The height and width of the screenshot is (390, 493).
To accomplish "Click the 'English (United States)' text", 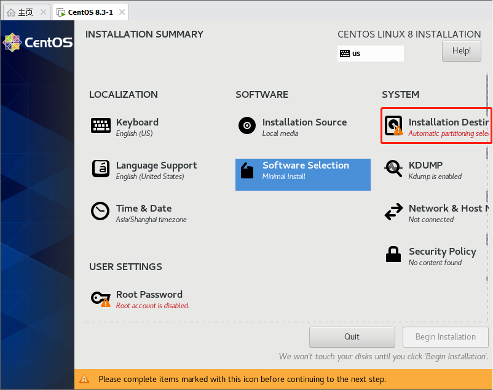I will [150, 177].
